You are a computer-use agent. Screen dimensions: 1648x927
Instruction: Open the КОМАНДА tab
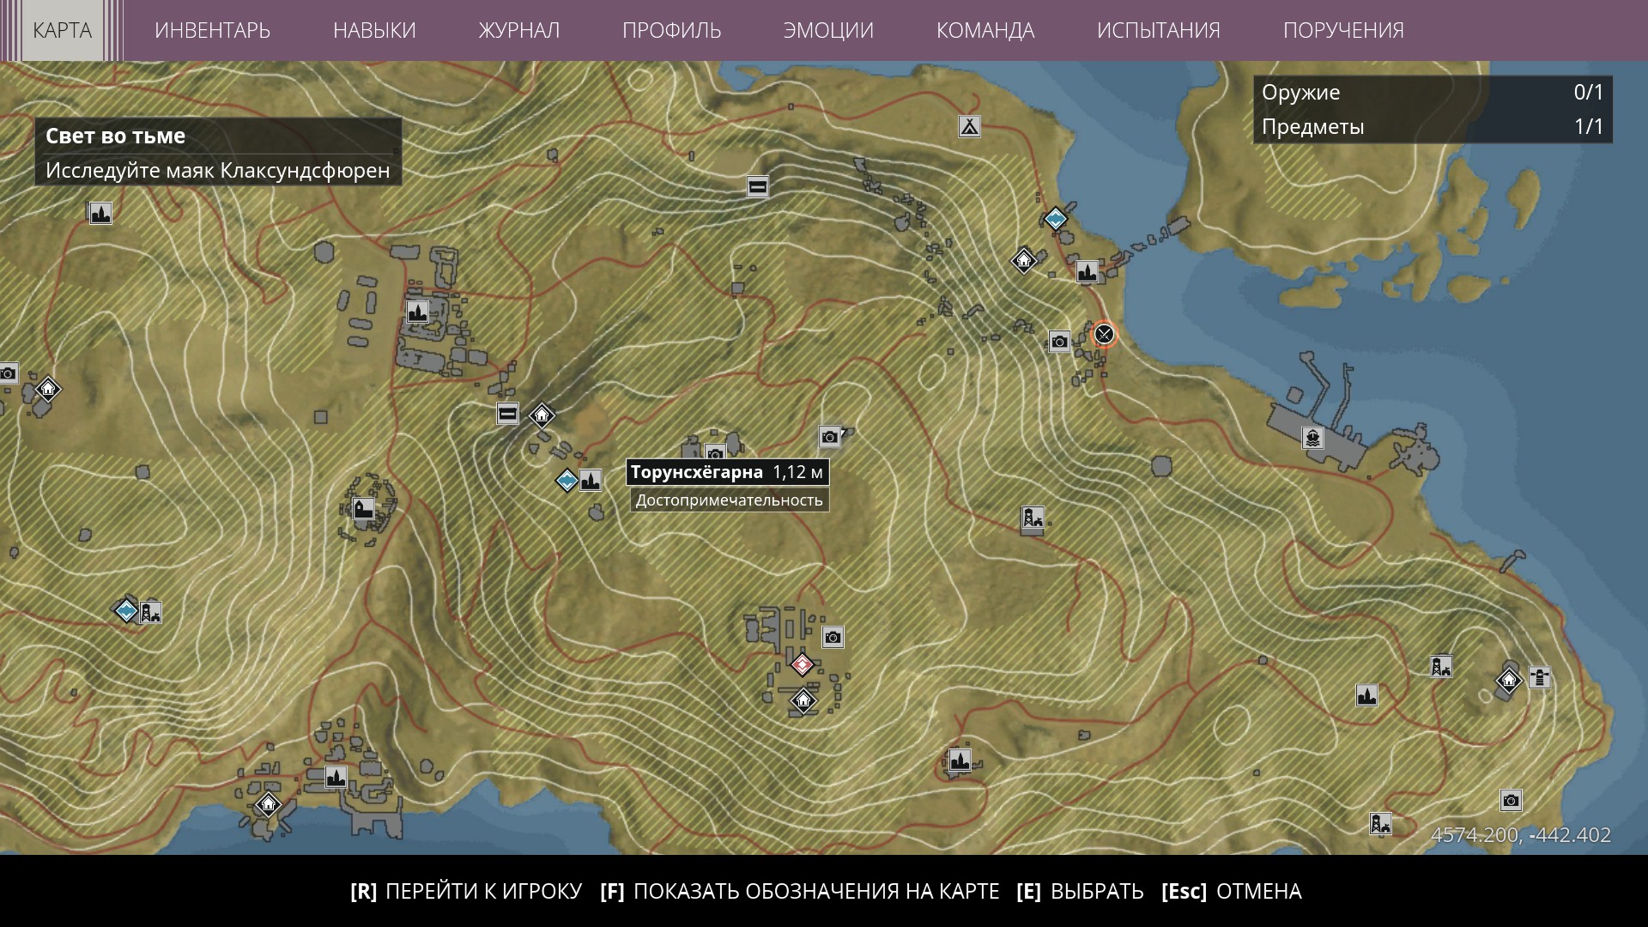click(x=985, y=30)
